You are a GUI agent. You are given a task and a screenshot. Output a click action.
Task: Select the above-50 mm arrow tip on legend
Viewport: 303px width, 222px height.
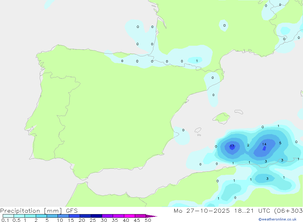(151, 216)
